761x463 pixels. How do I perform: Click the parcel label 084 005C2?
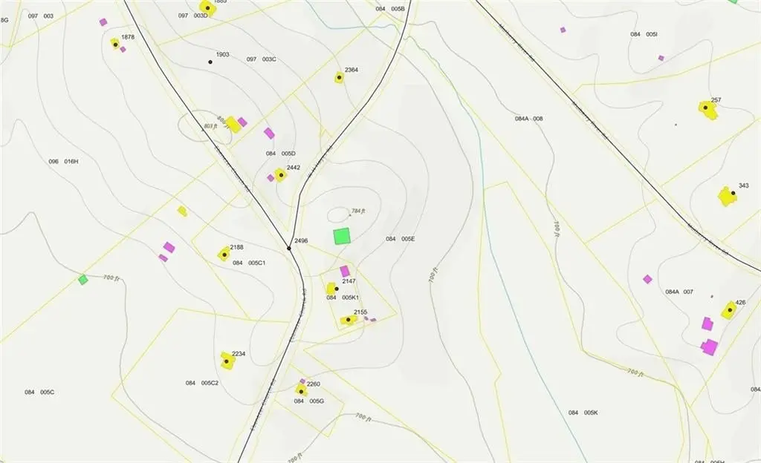pyautogui.click(x=202, y=383)
